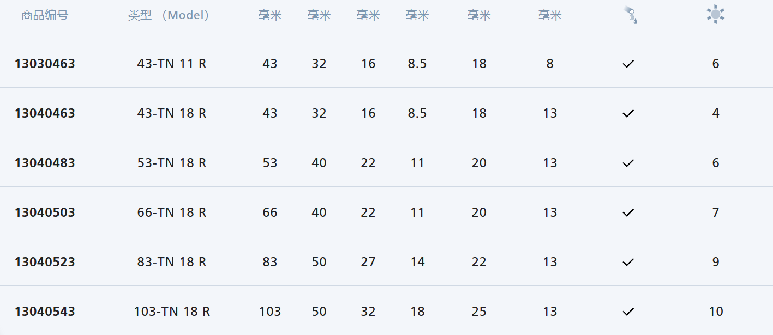
Task: Click the checkmark in row 13030463
Action: pos(628,64)
